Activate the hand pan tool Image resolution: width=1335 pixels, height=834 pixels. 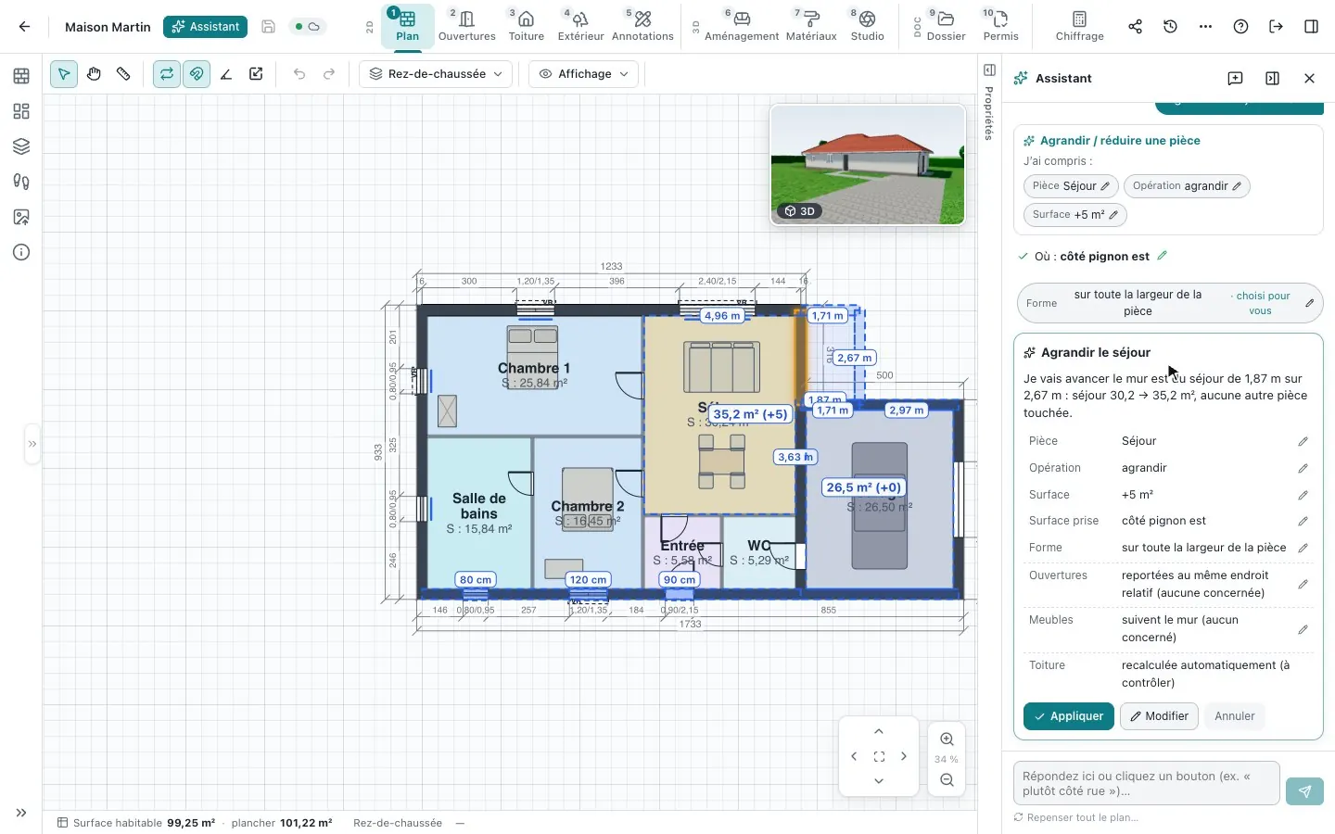tap(94, 74)
